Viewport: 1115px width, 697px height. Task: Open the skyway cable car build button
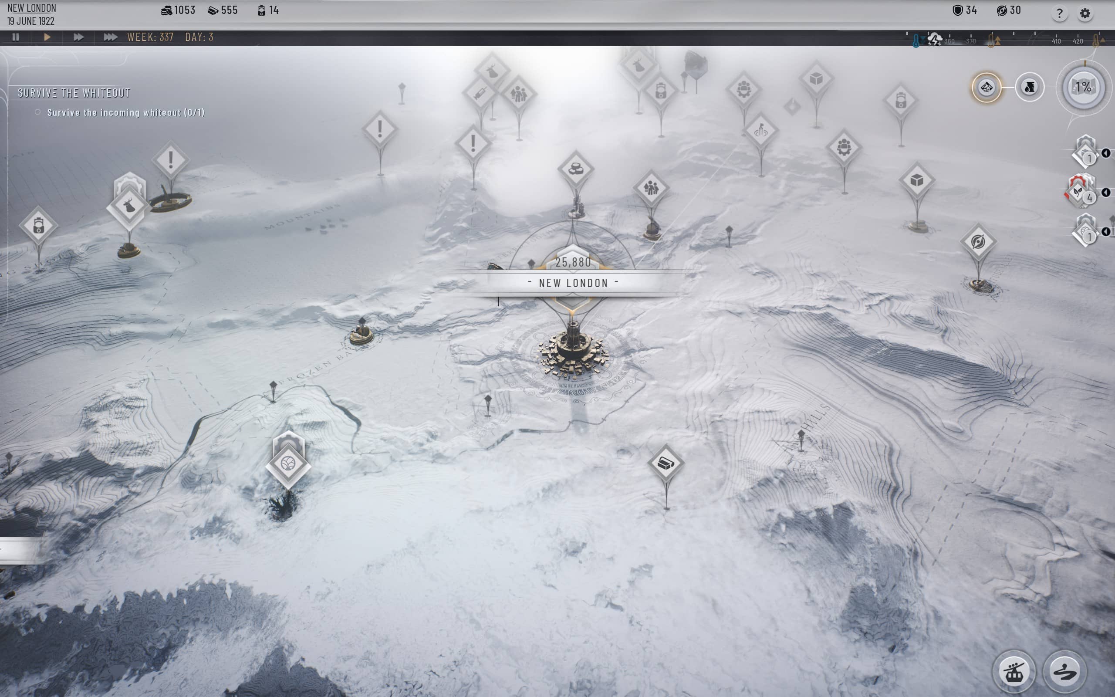[x=1014, y=672]
